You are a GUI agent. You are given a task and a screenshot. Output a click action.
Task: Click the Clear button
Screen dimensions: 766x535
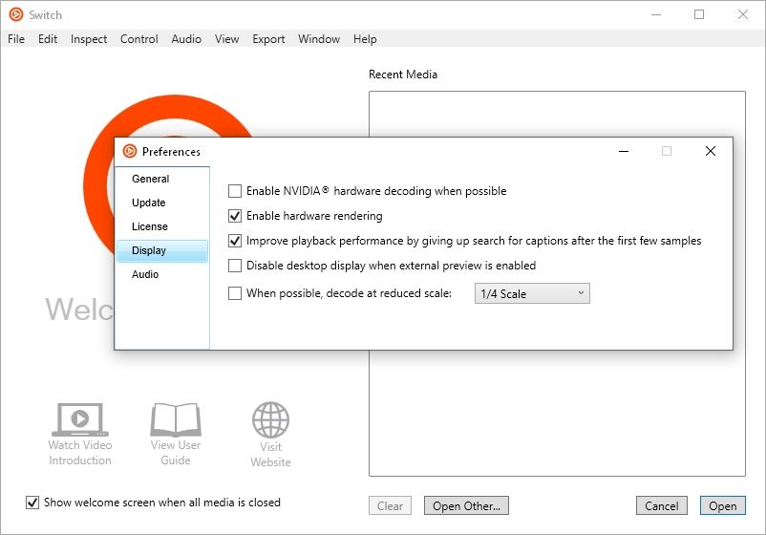click(x=390, y=505)
